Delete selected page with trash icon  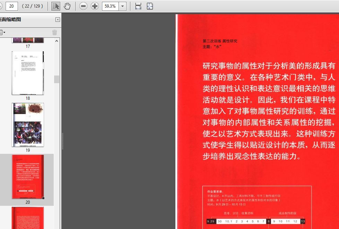pos(54,33)
